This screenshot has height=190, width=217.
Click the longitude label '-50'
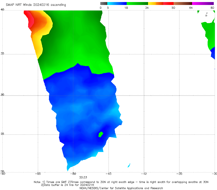point(73,174)
